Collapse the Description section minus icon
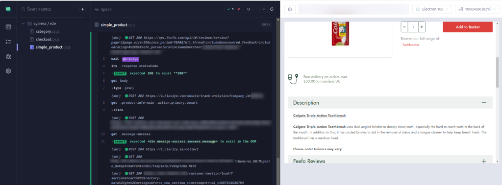 [484, 103]
